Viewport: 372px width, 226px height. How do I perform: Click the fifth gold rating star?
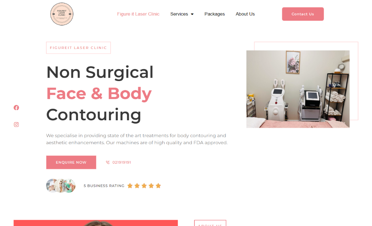158,186
